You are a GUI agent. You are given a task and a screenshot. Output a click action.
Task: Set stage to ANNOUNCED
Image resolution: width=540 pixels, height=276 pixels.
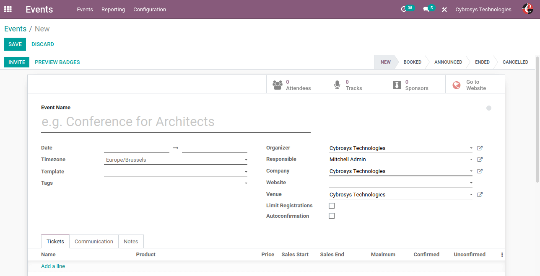[448, 62]
